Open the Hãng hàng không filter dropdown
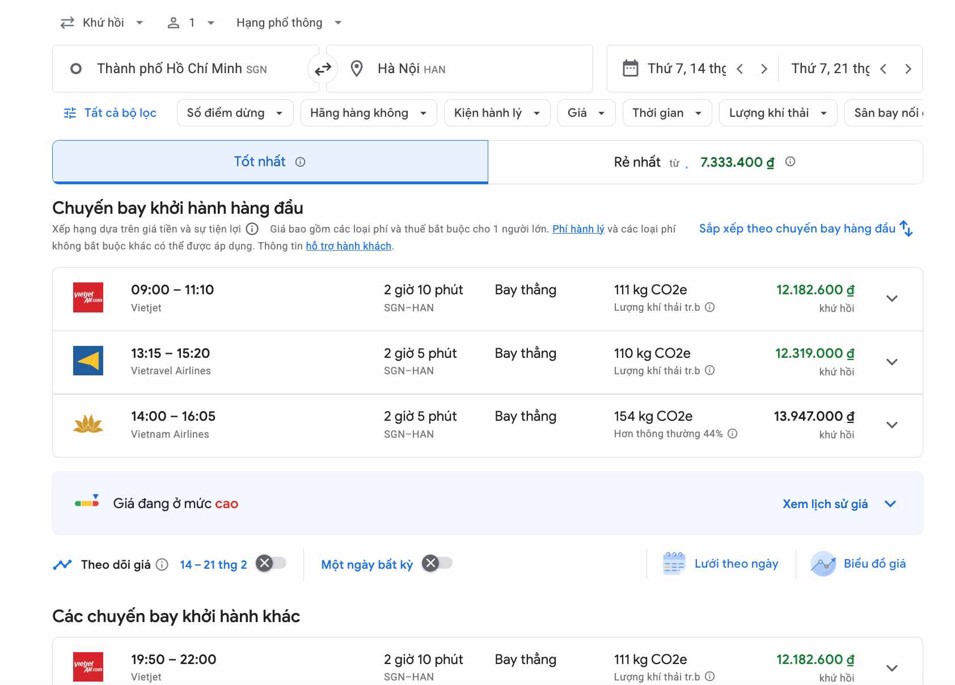This screenshot has height=685, width=955. coord(368,113)
